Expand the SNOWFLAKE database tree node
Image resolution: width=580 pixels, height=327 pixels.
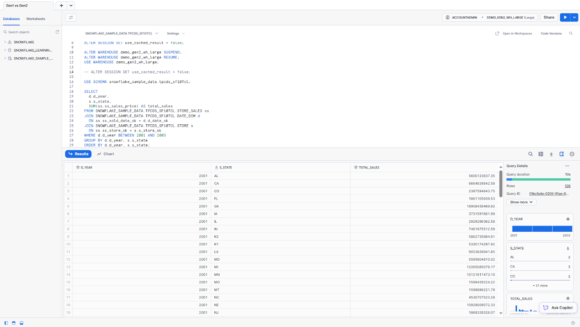(5, 42)
